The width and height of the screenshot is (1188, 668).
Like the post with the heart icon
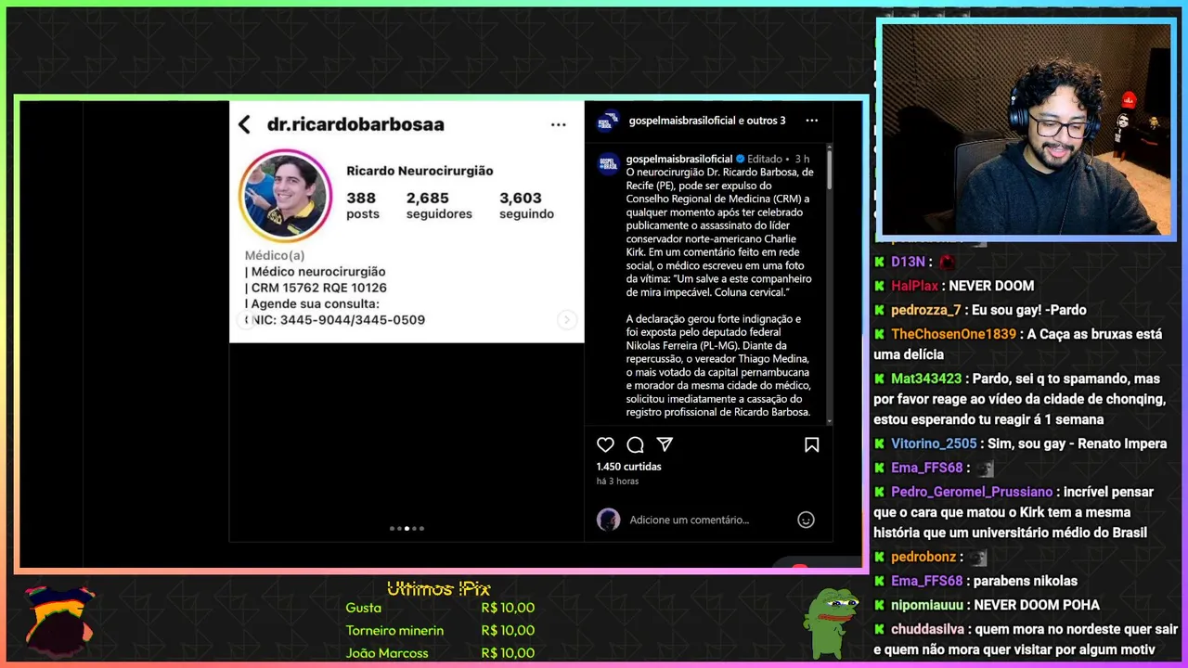(605, 444)
